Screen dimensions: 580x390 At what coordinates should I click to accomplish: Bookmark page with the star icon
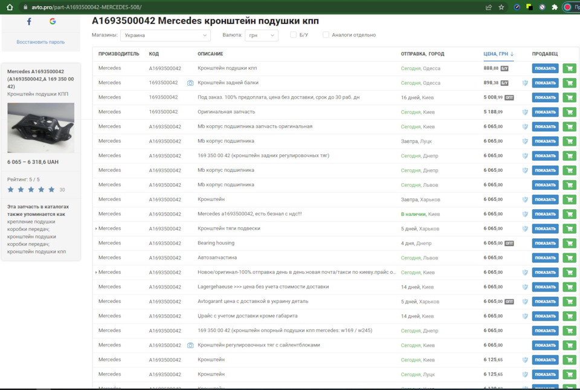501,7
